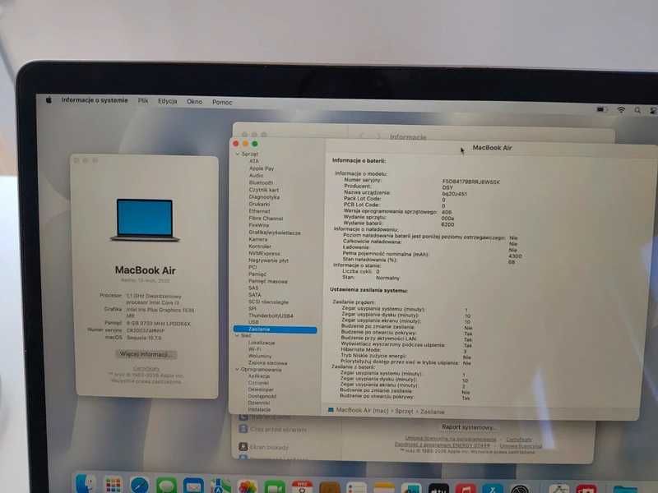
Task: Open the Pomoc menu
Action: click(x=222, y=102)
